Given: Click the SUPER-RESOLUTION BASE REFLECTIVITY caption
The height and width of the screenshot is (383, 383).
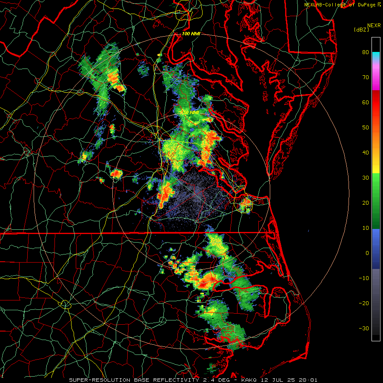Looking at the screenshot, I should click(x=134, y=380).
